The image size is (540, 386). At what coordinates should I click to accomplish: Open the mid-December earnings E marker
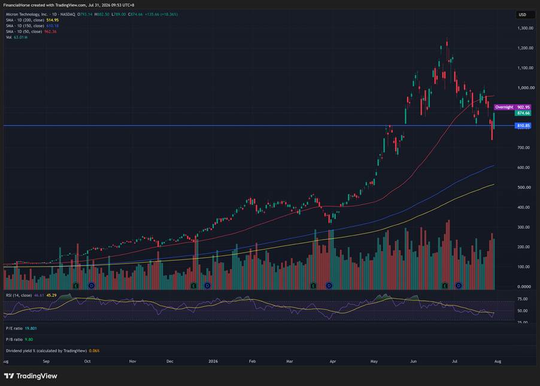(193, 286)
